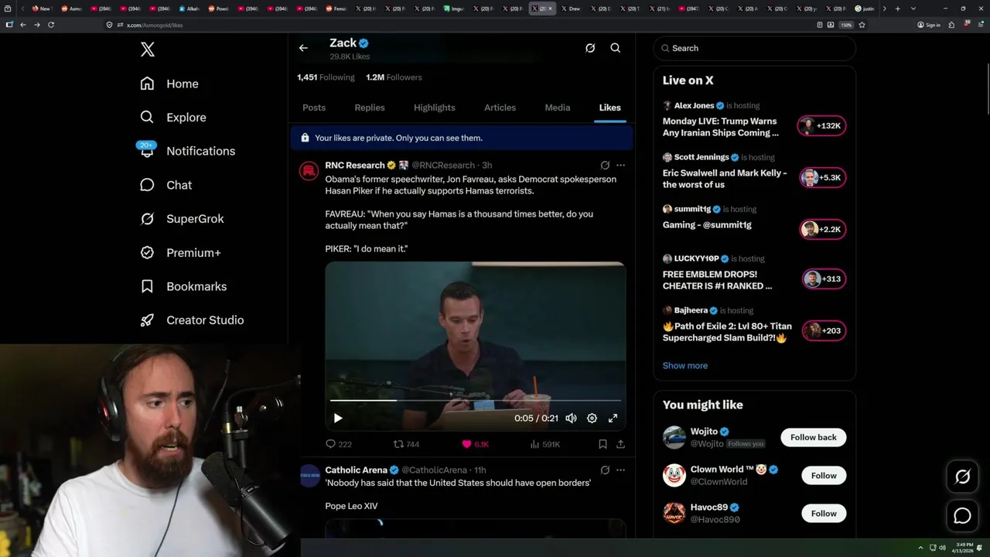Follow Clown World
This screenshot has height=557, width=990.
point(824,476)
